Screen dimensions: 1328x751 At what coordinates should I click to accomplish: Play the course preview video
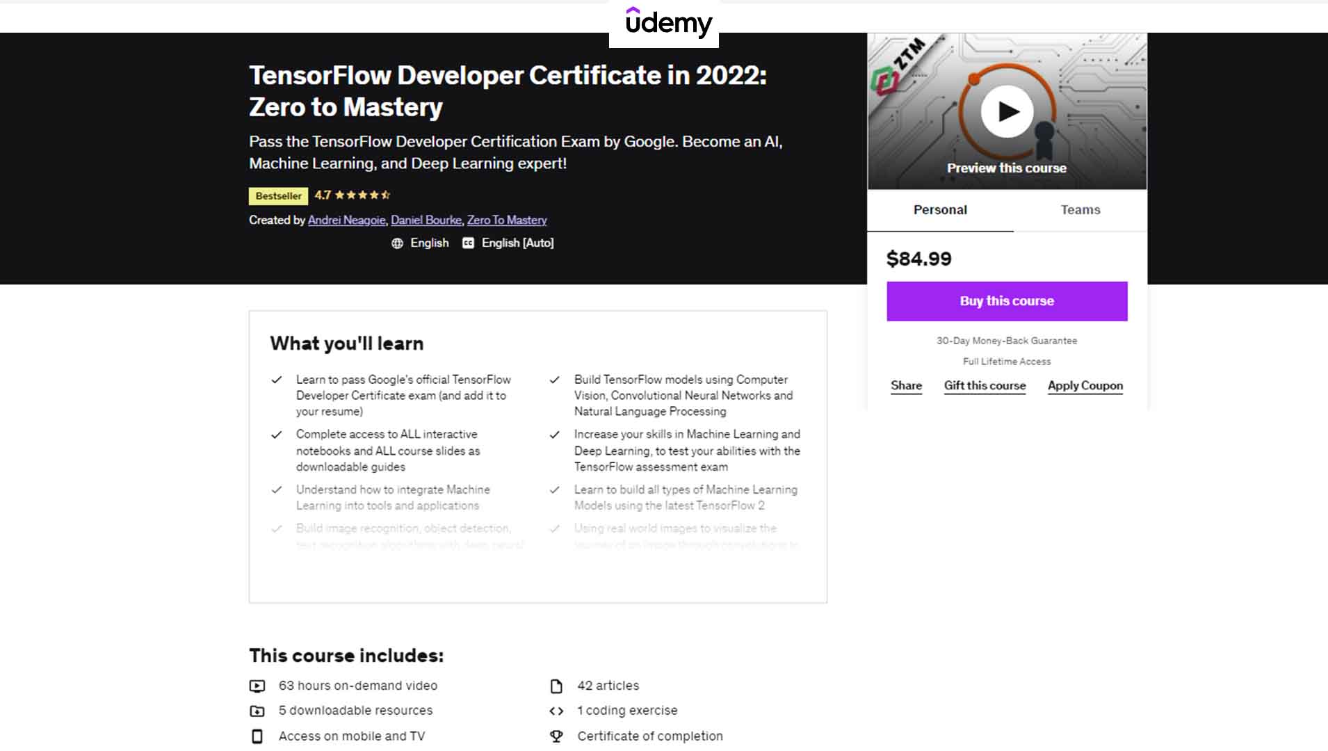[x=1007, y=111]
